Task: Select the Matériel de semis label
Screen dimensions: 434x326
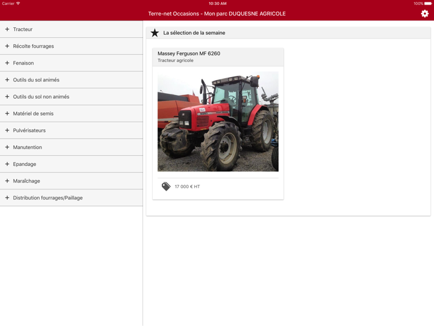Action: click(33, 114)
